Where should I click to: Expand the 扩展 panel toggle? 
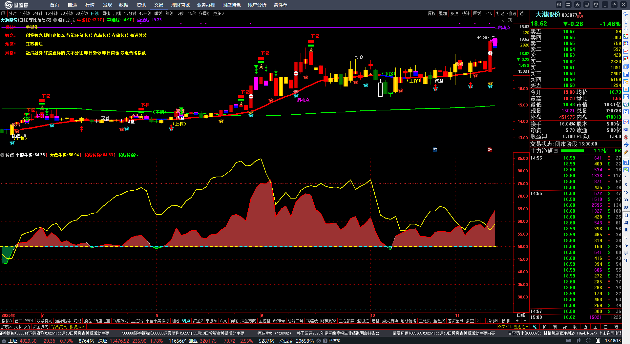pos(6,327)
